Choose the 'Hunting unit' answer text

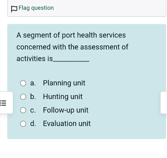[63, 97]
